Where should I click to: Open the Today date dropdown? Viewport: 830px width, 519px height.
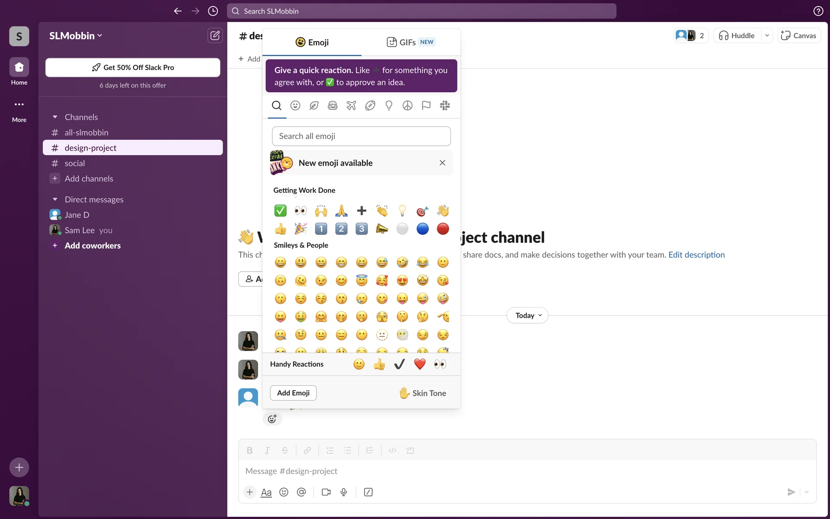pyautogui.click(x=527, y=315)
